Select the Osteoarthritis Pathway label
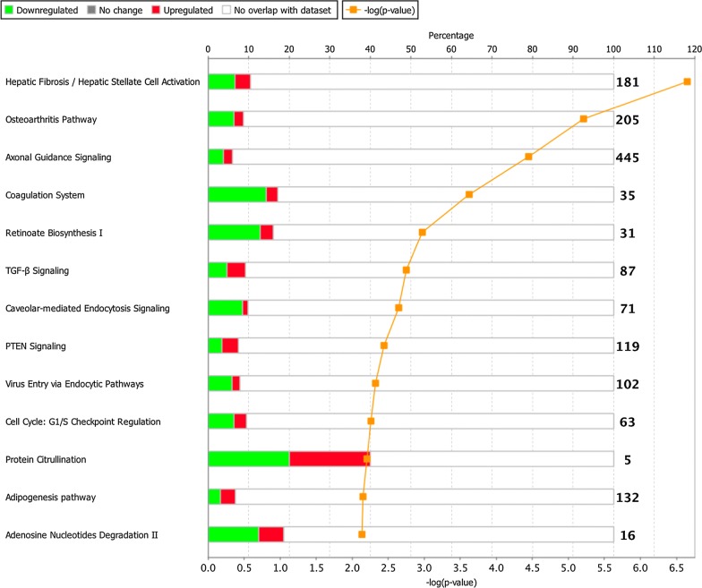 click(51, 120)
